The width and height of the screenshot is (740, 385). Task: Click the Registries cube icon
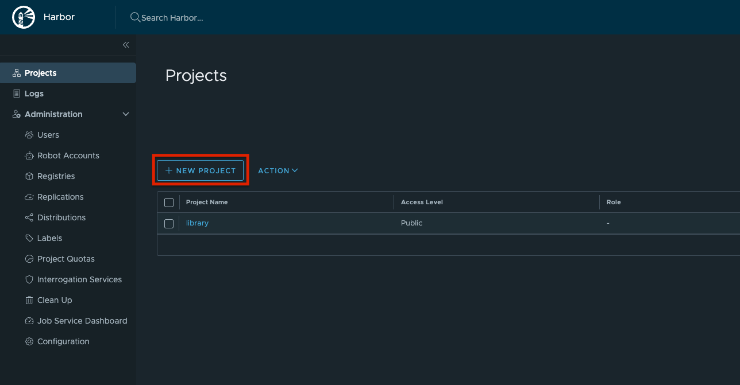(x=29, y=176)
